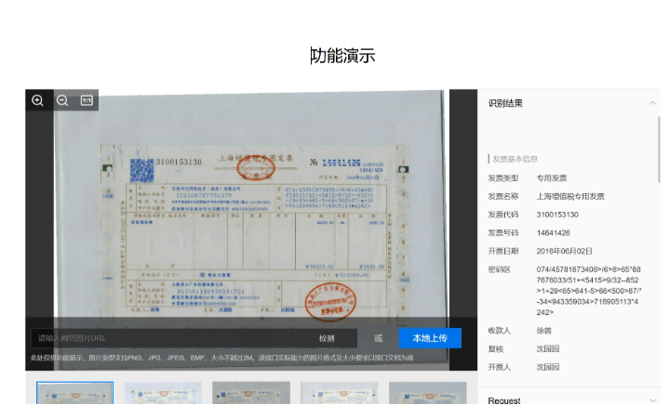Viewport: 670px width, 418px height.
Task: Click the invoice type value 专用发票
Action: (552, 178)
